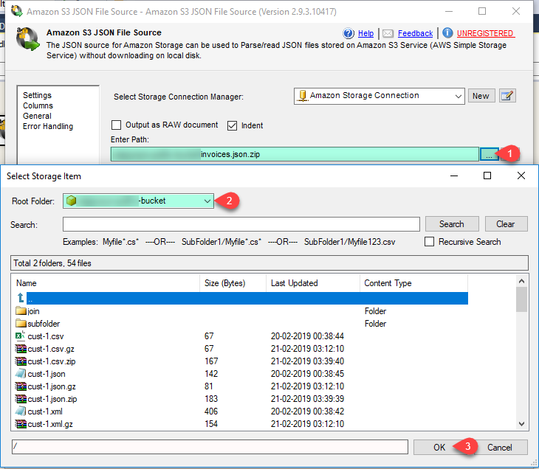Click the Clear button

[x=506, y=224]
